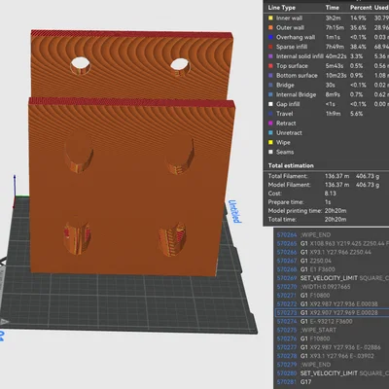Image resolution: width=389 pixels, height=389 pixels.
Task: Click Model Filament weight 406.73 g
Action: (x=368, y=185)
